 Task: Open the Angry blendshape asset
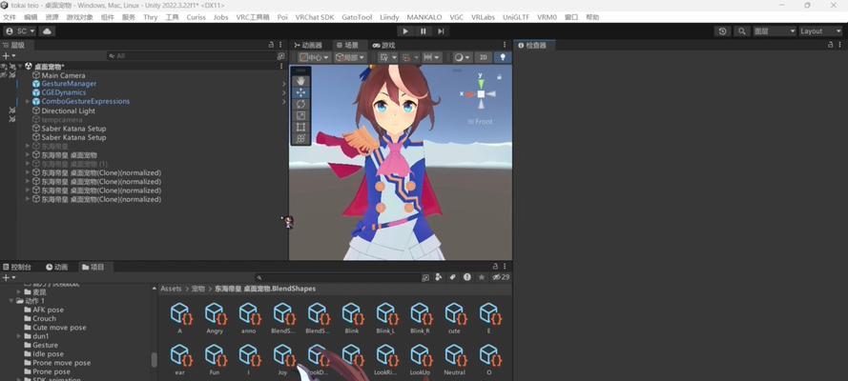(x=215, y=318)
